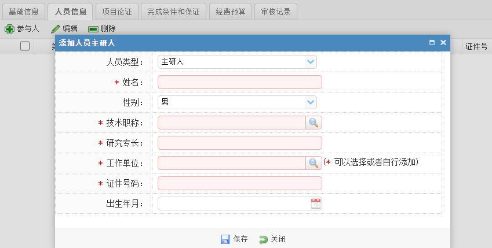Open the 技术职称 search magnifier
This screenshot has width=492, height=248.
click(x=314, y=123)
